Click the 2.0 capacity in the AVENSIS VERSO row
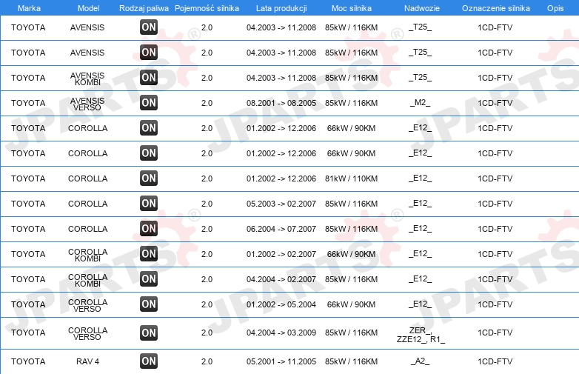 [207, 103]
